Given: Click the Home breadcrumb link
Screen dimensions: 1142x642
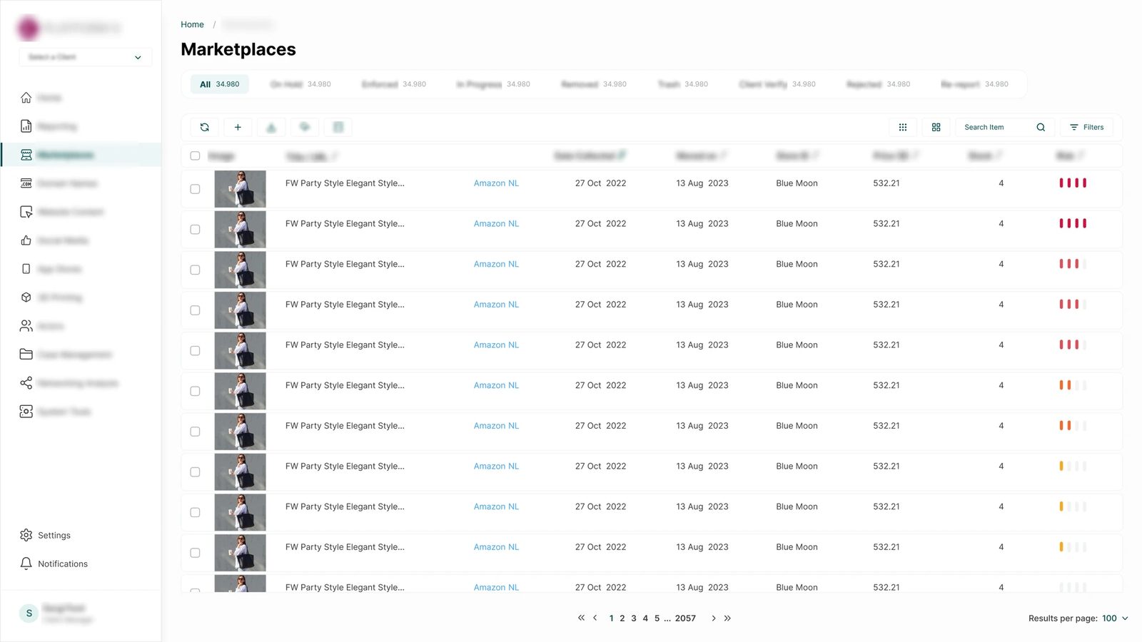Looking at the screenshot, I should click(x=192, y=24).
